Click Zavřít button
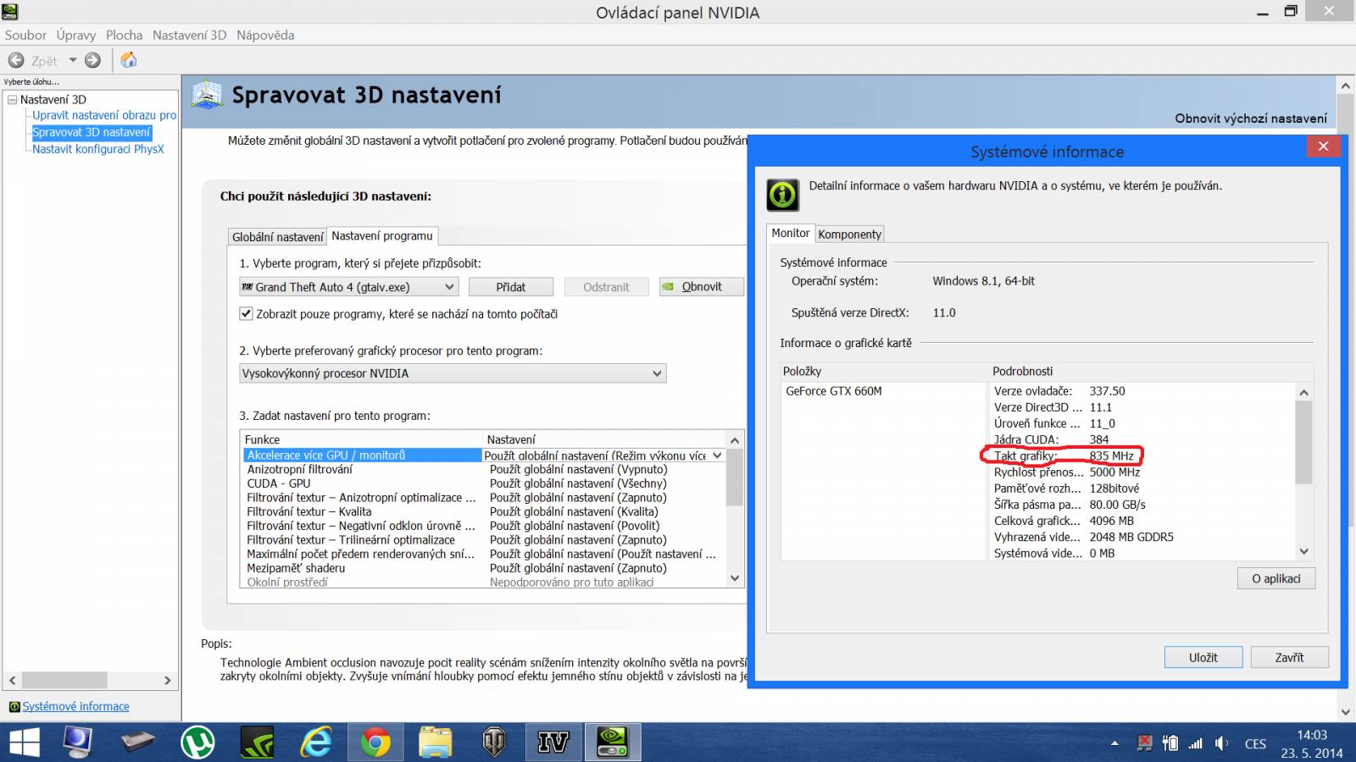This screenshot has height=762, width=1356. point(1289,657)
